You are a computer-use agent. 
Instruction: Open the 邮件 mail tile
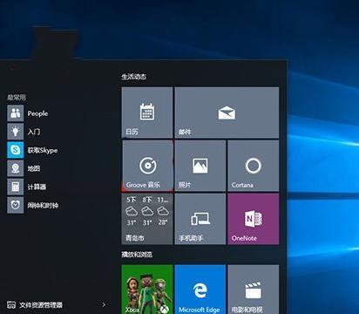[227, 113]
